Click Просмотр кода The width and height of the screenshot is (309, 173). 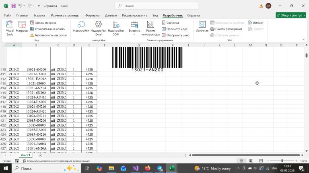(x=174, y=29)
